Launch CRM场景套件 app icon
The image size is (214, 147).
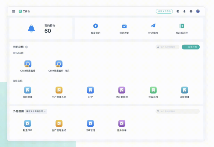pyautogui.click(x=28, y=64)
